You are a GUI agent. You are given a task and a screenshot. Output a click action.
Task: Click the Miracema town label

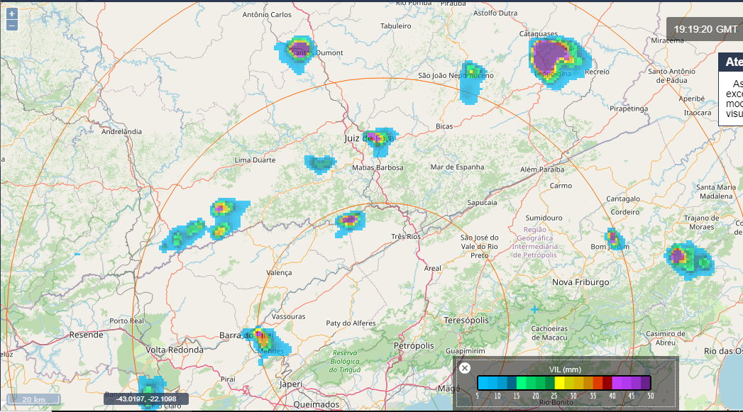point(667,40)
